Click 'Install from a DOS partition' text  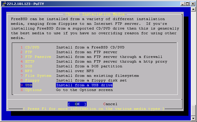click(x=89, y=66)
